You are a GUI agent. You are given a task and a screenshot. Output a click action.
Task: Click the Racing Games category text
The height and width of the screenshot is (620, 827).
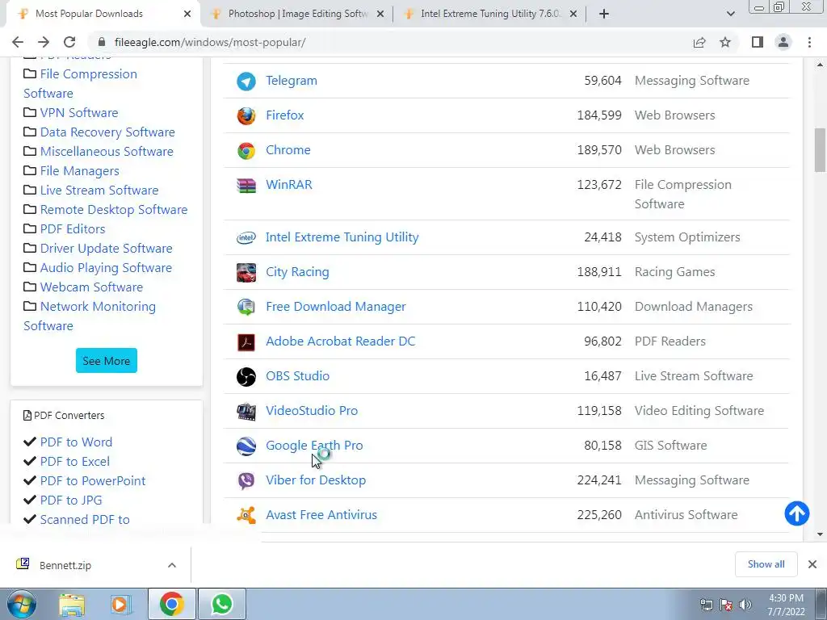click(674, 272)
